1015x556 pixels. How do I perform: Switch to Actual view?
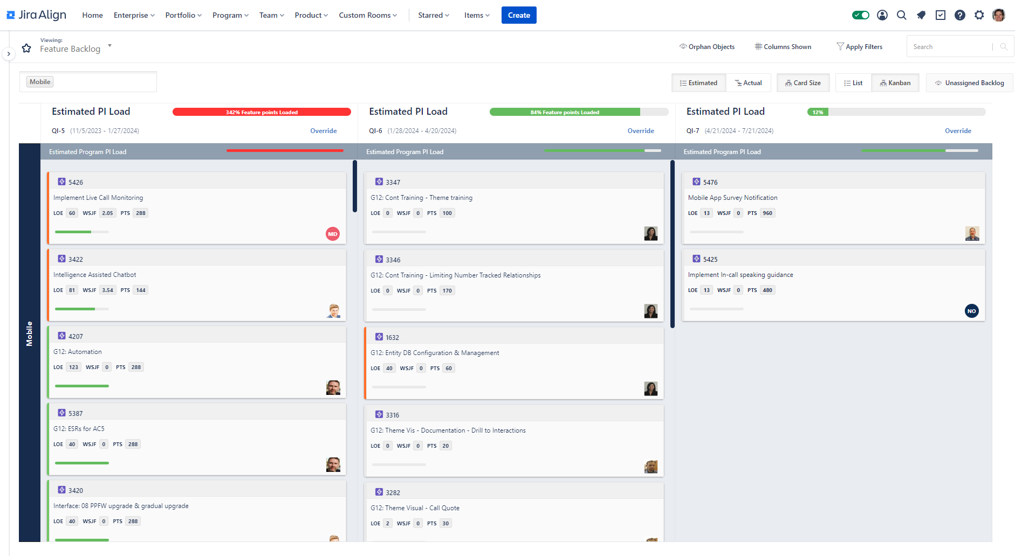point(749,83)
